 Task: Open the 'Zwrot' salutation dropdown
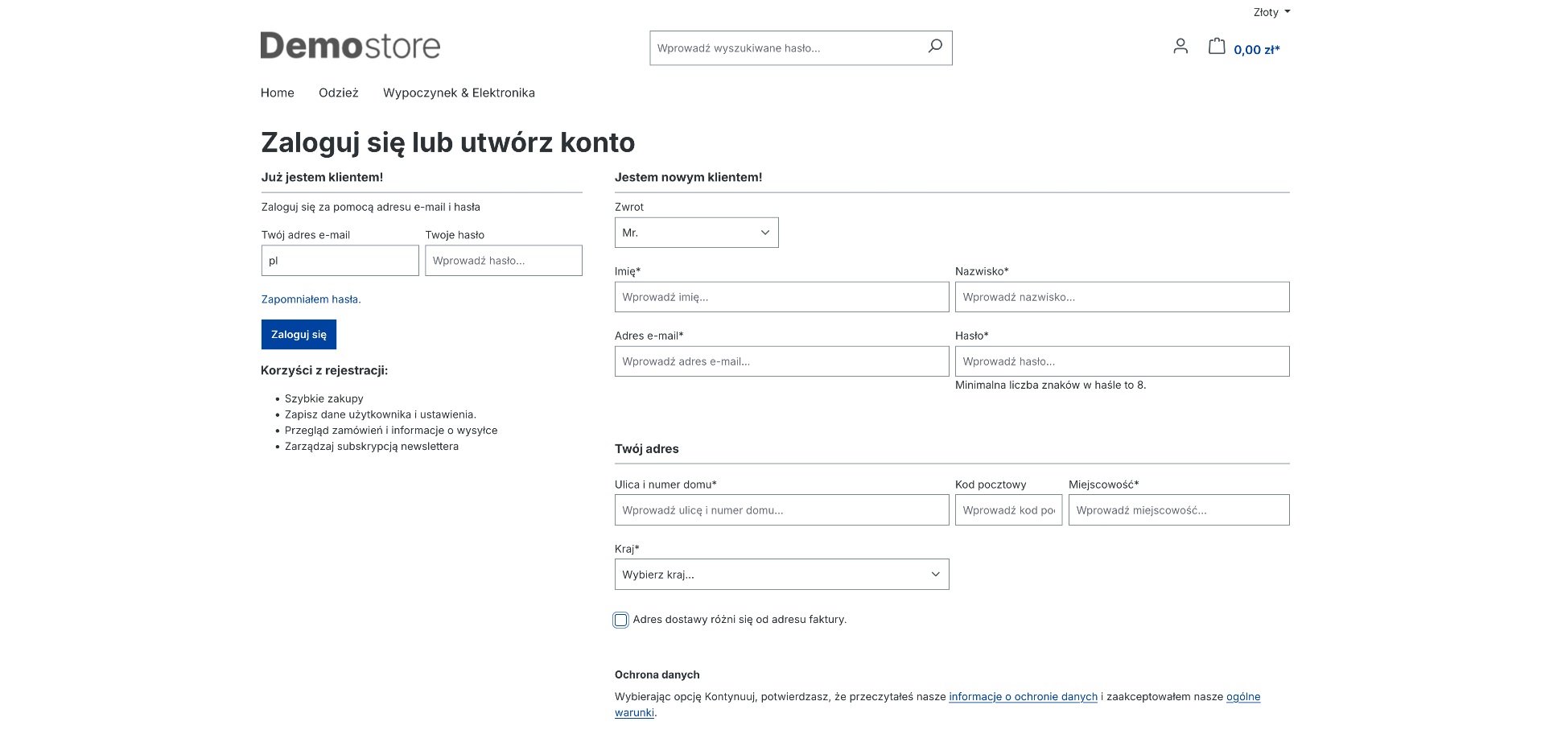point(696,232)
